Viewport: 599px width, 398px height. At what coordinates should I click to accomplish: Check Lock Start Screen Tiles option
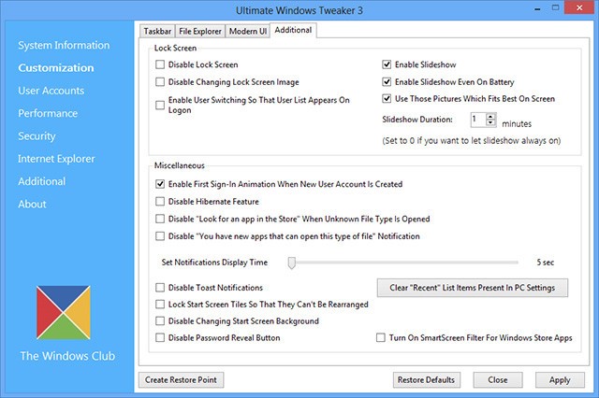click(x=160, y=305)
